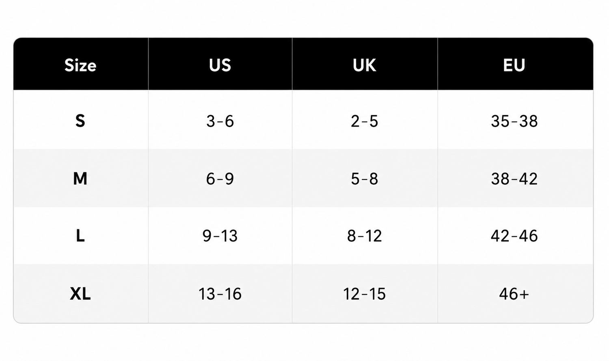609x361 pixels.
Task: Click the US 6-9 cell
Action: coord(220,178)
